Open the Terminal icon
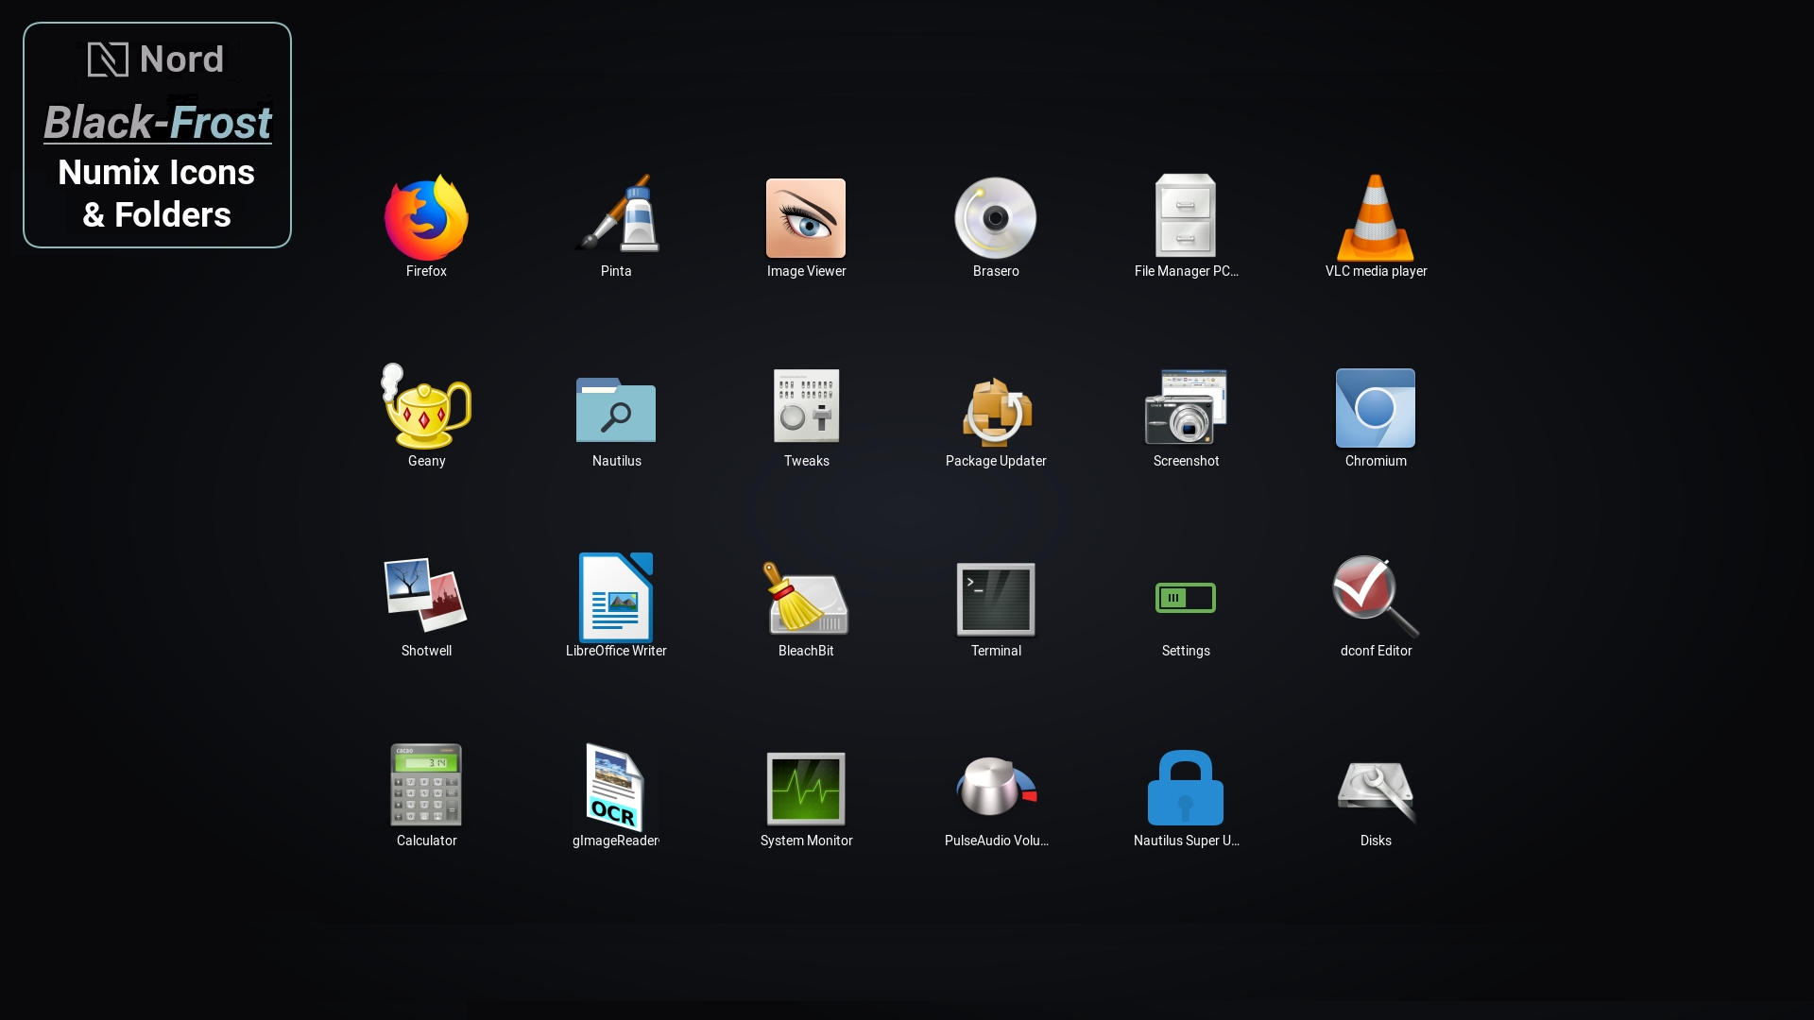 tap(996, 600)
